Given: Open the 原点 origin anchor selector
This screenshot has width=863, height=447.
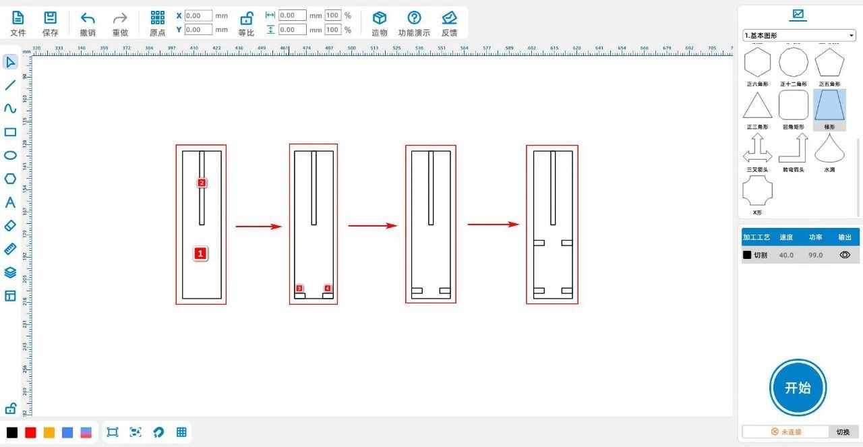Looking at the screenshot, I should pyautogui.click(x=157, y=24).
